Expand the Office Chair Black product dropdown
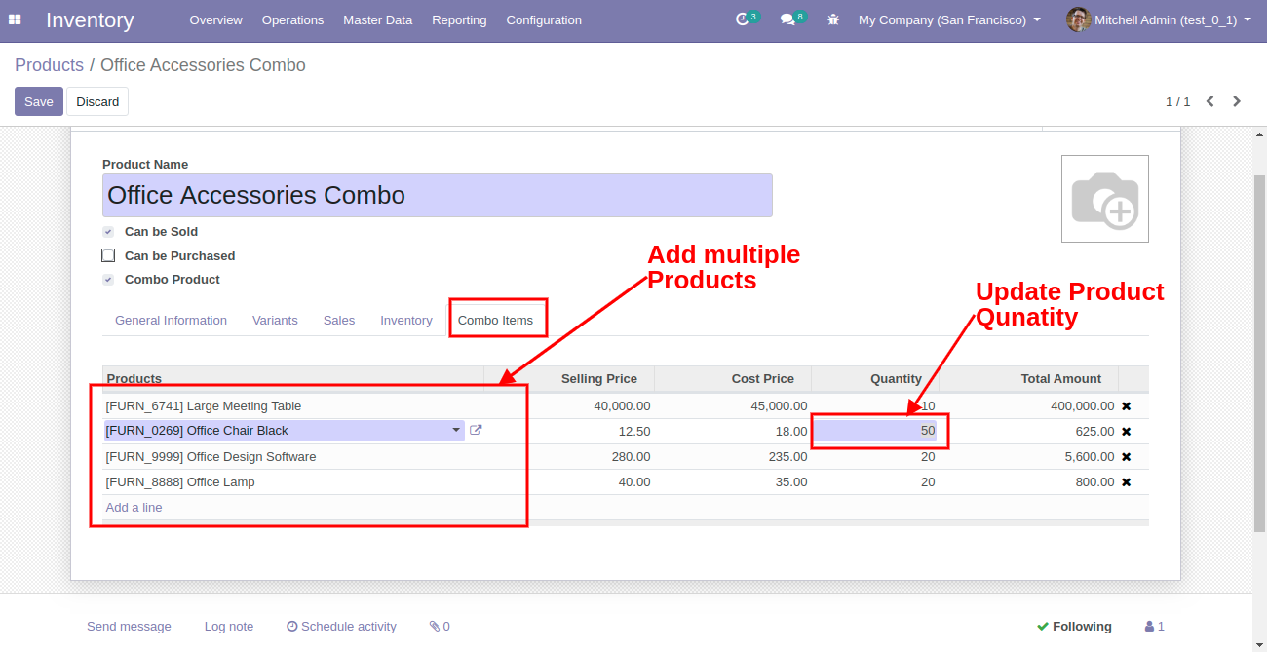1267x652 pixels. pos(456,430)
